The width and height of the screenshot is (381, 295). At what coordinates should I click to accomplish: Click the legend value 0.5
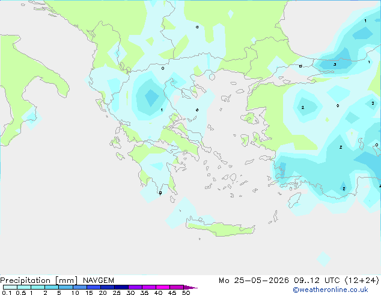[21, 293]
